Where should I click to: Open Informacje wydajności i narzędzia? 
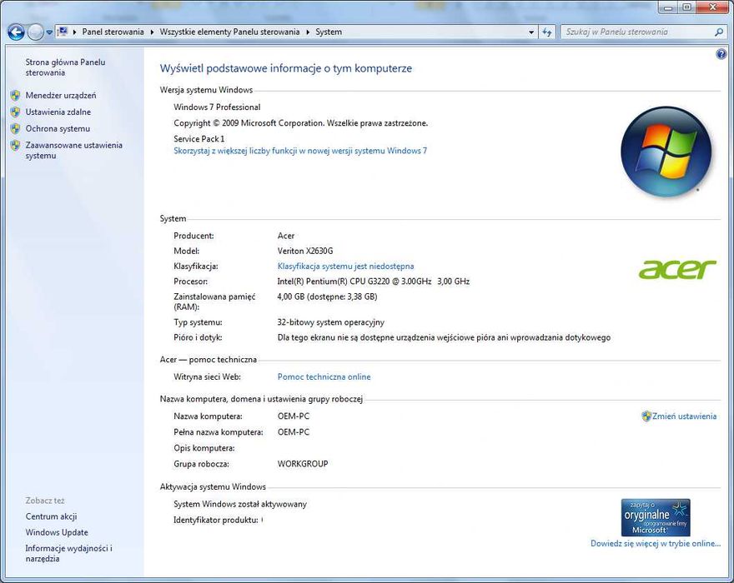pyautogui.click(x=68, y=554)
